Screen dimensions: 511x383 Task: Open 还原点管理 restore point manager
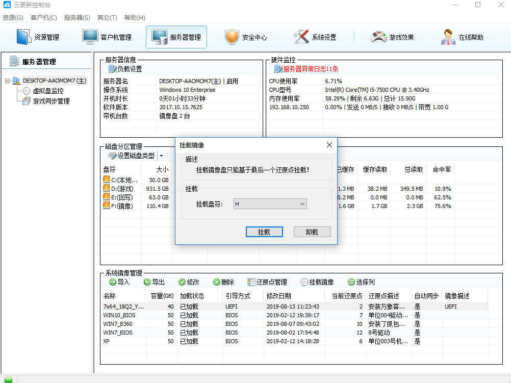pos(267,282)
